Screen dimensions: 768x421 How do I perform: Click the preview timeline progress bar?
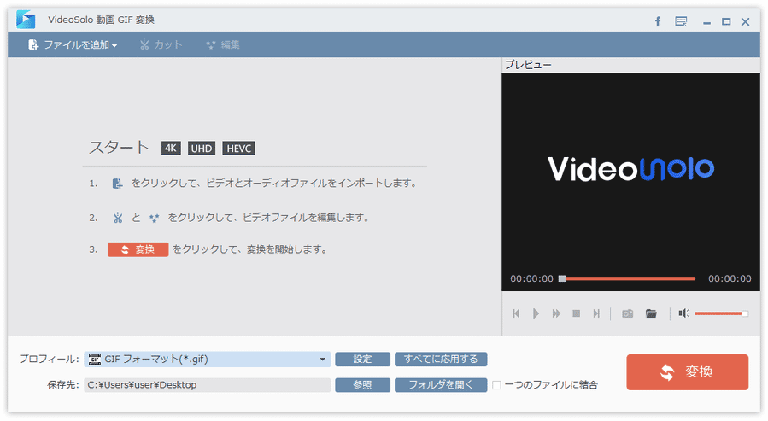[629, 279]
